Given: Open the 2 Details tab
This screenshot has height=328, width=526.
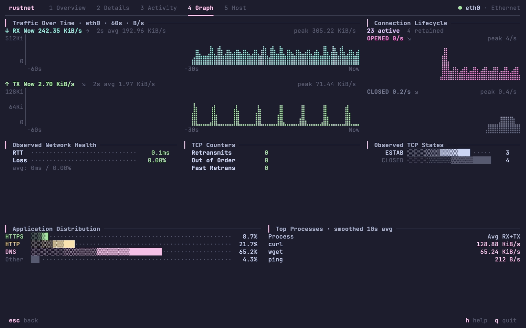Looking at the screenshot, I should pyautogui.click(x=113, y=8).
